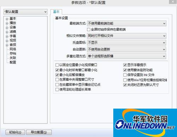Screen dimensions: 177x137
Task: Select the 音频 tree item label
Action: 13,45
